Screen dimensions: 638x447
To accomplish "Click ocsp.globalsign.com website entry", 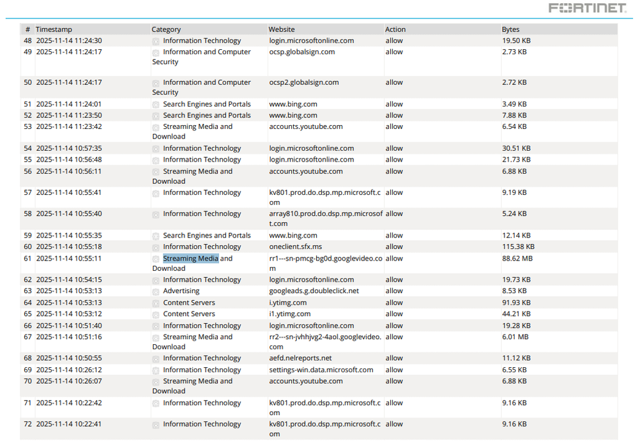I will [x=302, y=52].
